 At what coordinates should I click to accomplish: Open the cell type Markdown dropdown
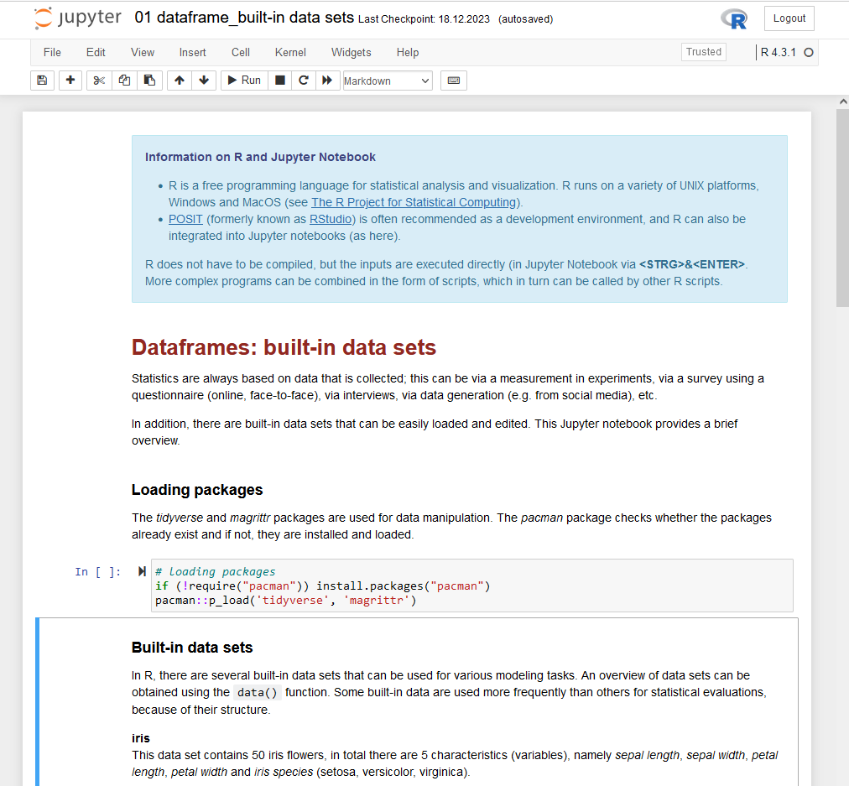coord(387,81)
